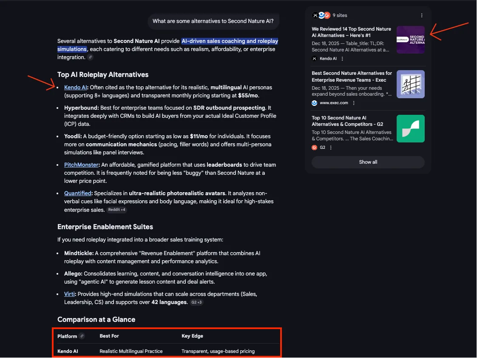477x358 pixels.
Task: Click the link icon beside Platform header
Action: click(x=82, y=336)
